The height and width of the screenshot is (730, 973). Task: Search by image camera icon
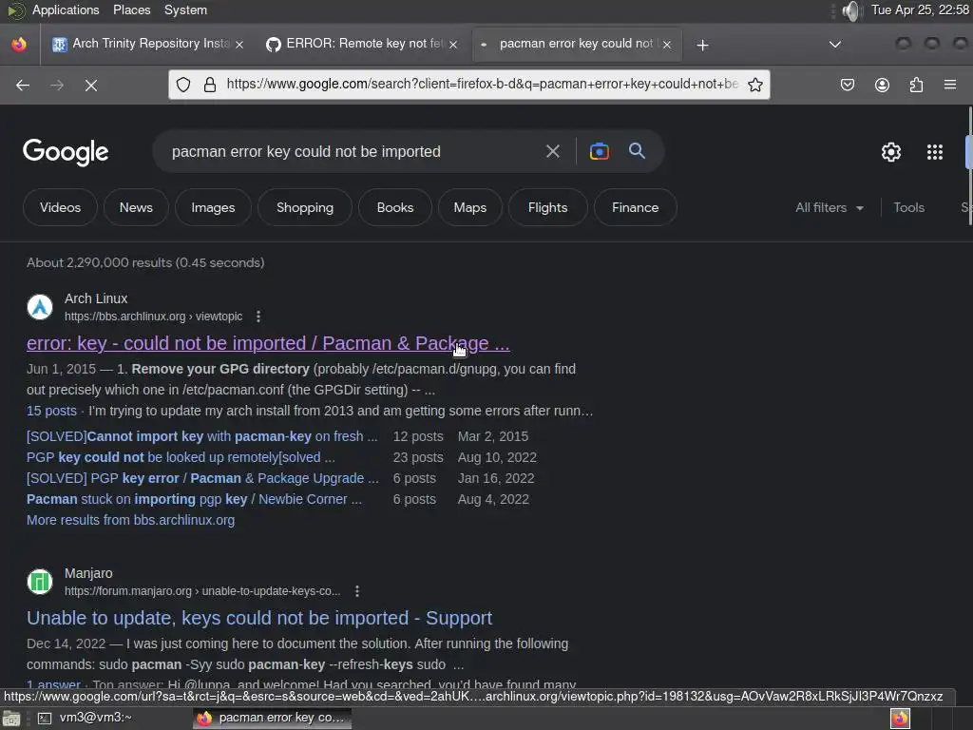[x=599, y=151]
